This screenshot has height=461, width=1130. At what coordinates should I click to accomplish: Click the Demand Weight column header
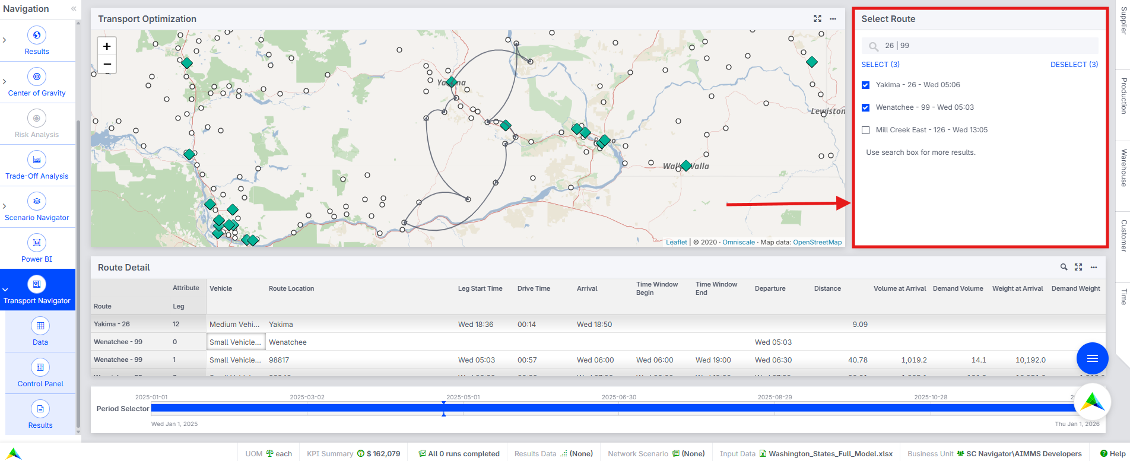click(1075, 288)
